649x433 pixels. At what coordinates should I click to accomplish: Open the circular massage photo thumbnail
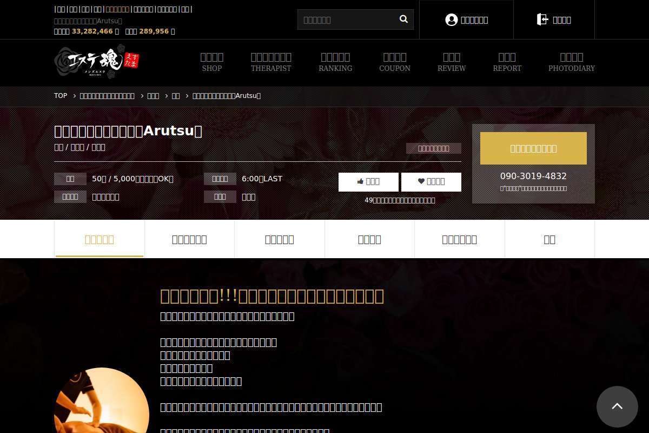(x=102, y=401)
